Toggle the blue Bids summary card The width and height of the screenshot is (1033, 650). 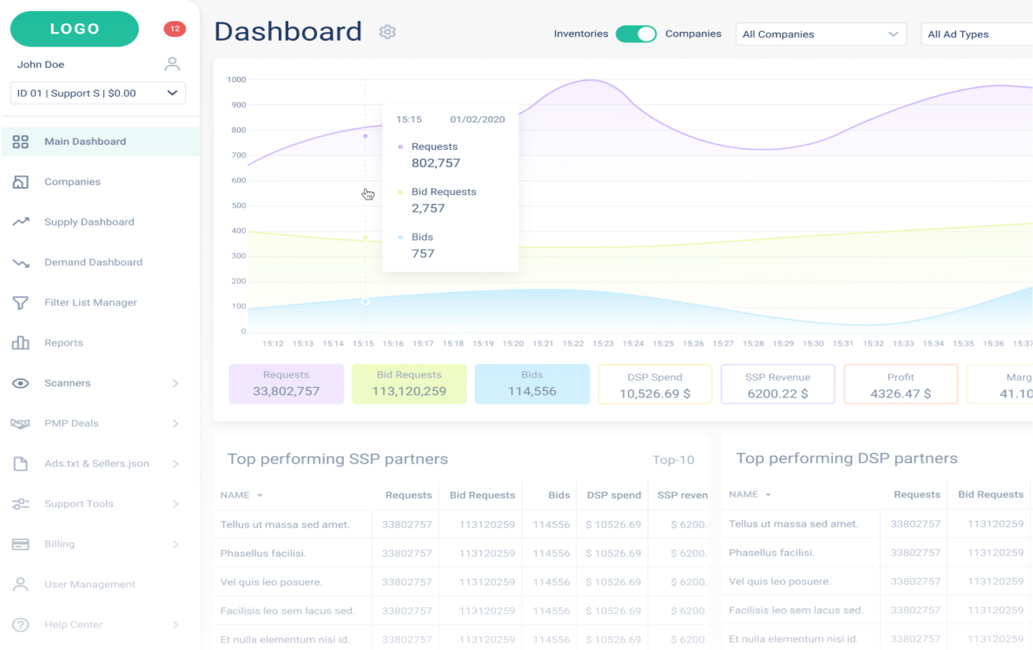[x=532, y=384]
